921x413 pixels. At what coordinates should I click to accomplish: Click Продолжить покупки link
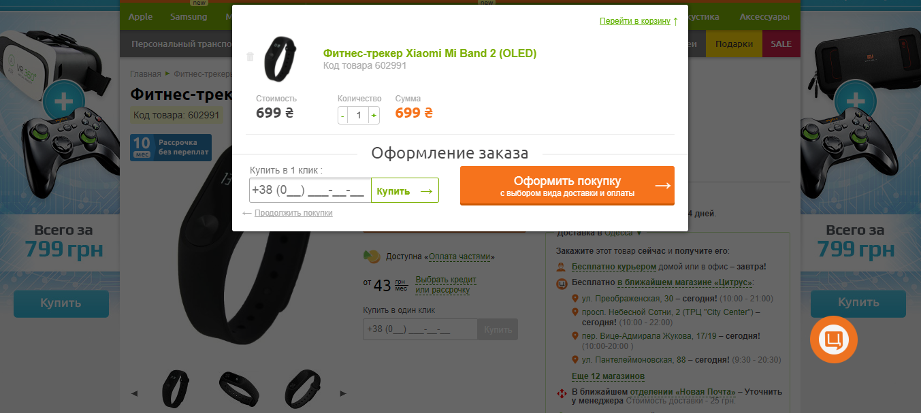[x=293, y=213]
